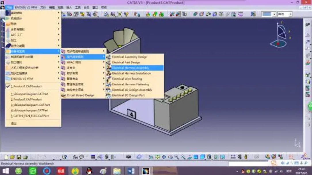The width and height of the screenshot is (312, 175).
Task: Open the 自动 transparency dropdown
Action: click(290, 14)
